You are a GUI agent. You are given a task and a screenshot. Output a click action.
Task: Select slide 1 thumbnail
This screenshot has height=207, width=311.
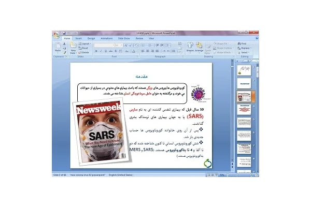coord(244,70)
